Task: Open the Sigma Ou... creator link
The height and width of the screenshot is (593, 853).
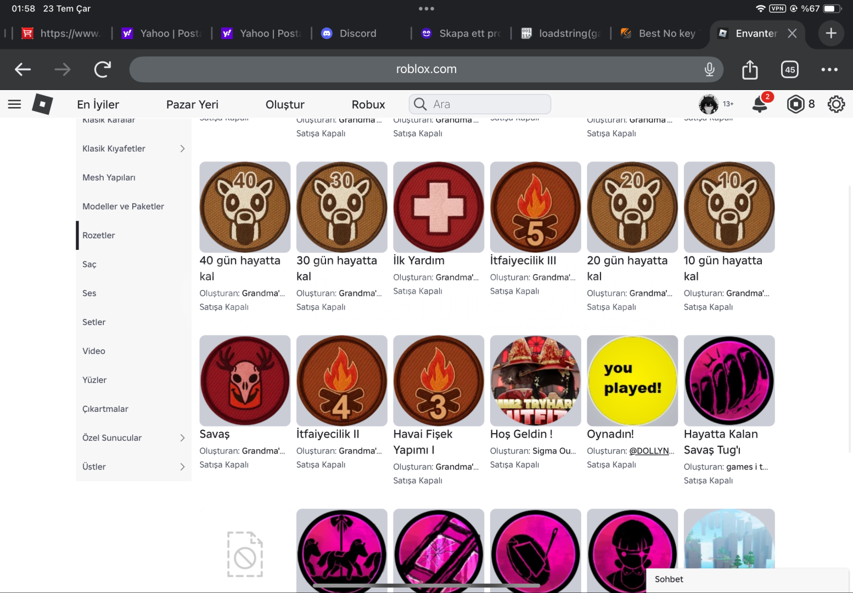Action: click(x=554, y=451)
